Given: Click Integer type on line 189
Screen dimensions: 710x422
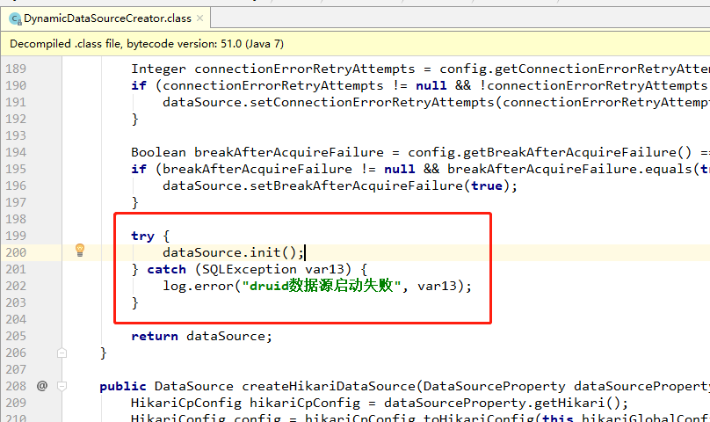Looking at the screenshot, I should click(x=158, y=69).
